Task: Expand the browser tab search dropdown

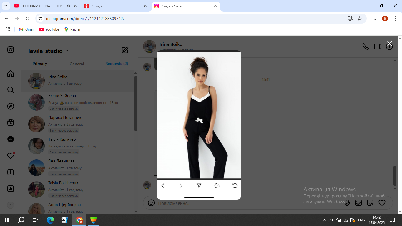Action: (6, 6)
